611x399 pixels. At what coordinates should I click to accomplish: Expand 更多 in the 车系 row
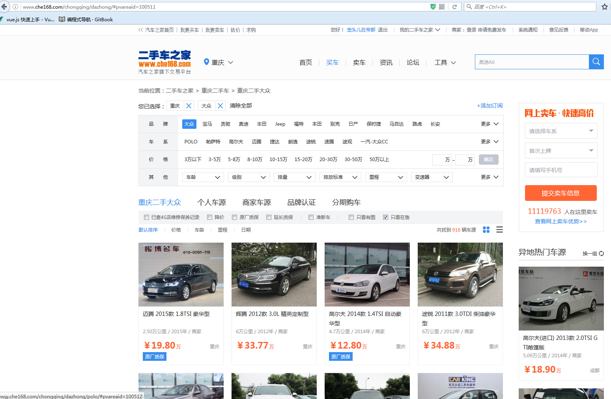pos(490,141)
